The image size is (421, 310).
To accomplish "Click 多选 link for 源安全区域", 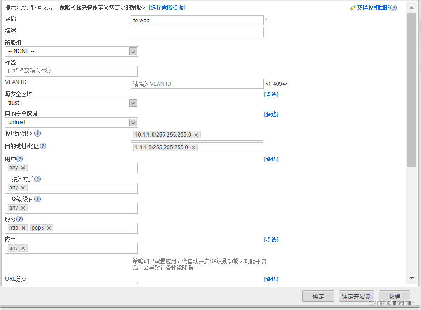I will pos(271,95).
